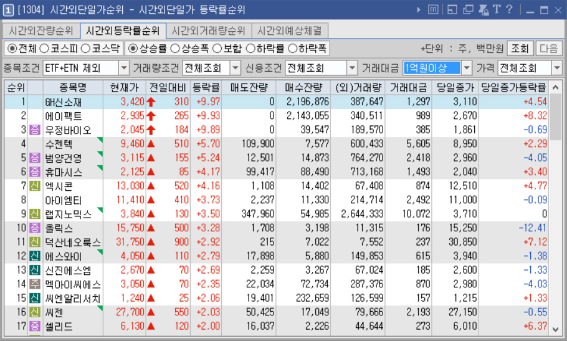Sort by 종목명 column header
The width and height of the screenshot is (567, 341).
[73, 87]
